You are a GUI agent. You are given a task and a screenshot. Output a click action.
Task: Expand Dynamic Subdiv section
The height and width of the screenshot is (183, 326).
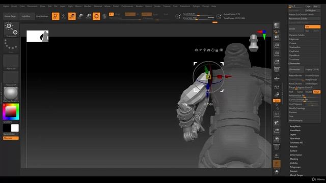pyautogui.click(x=296, y=35)
